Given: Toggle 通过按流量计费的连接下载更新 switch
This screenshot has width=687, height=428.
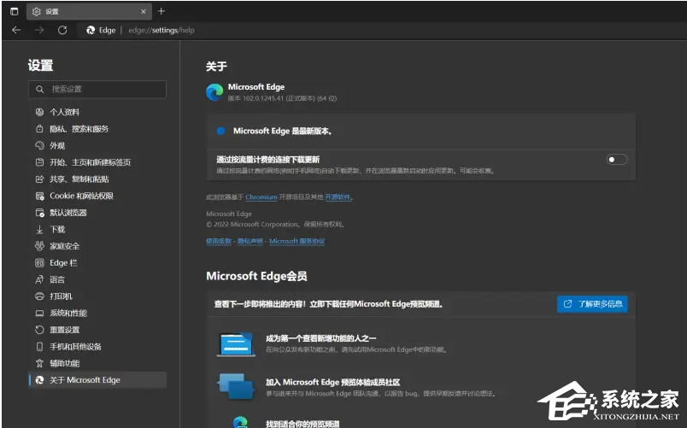Looking at the screenshot, I should (x=617, y=160).
